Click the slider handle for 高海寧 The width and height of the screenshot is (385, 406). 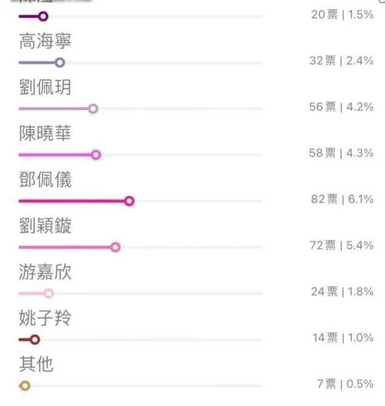60,62
